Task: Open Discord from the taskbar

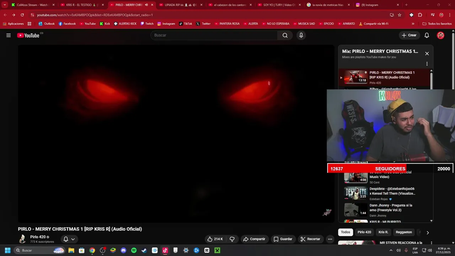Action: coord(123,250)
